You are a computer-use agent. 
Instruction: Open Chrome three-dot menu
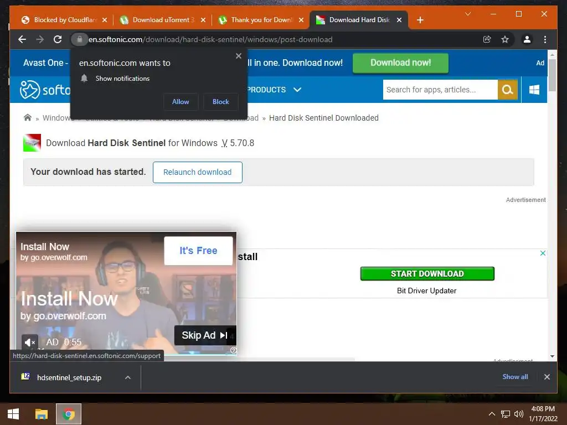coord(545,39)
